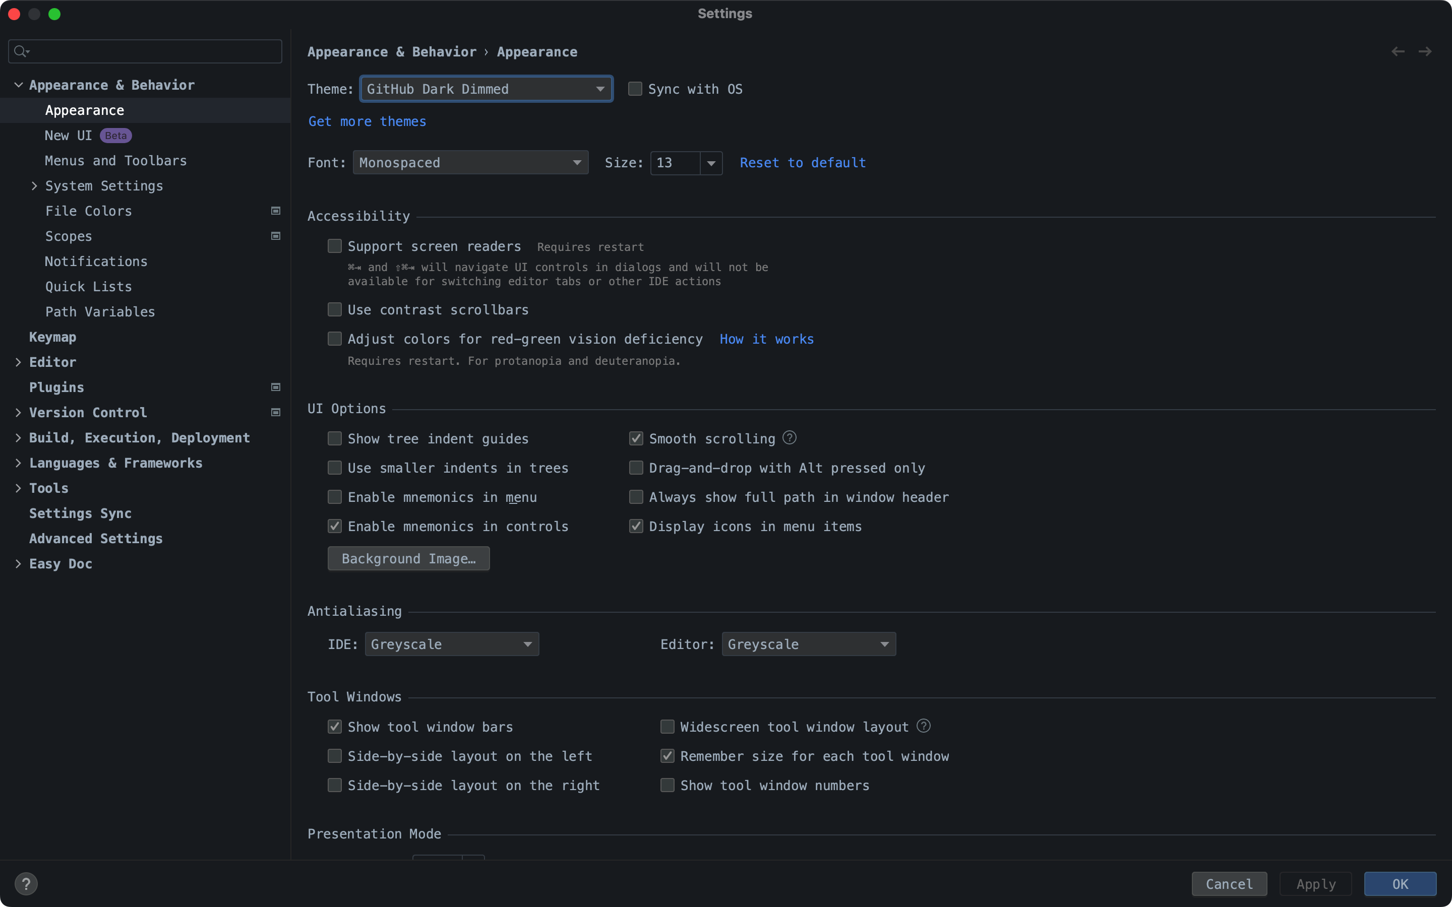Select Keymap in the sidebar
Viewport: 1452px width, 907px height.
pyautogui.click(x=53, y=337)
